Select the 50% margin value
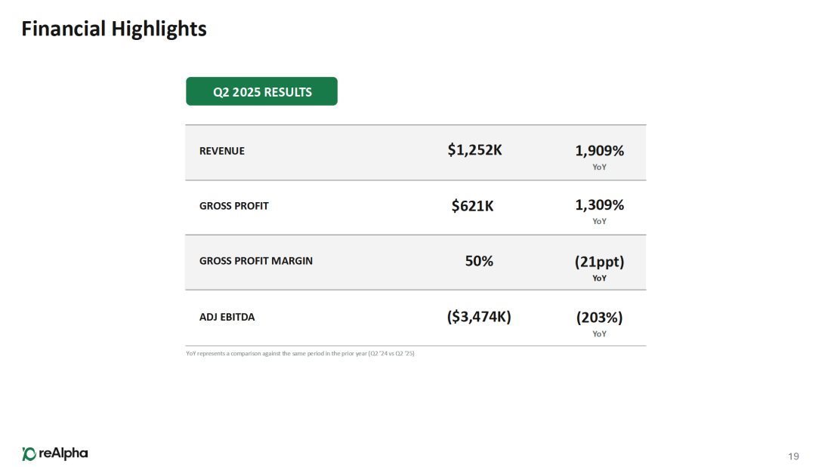The height and width of the screenshot is (467, 831). [x=479, y=261]
